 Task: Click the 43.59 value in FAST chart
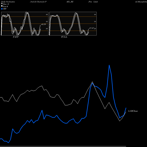click(x=44, y=24)
